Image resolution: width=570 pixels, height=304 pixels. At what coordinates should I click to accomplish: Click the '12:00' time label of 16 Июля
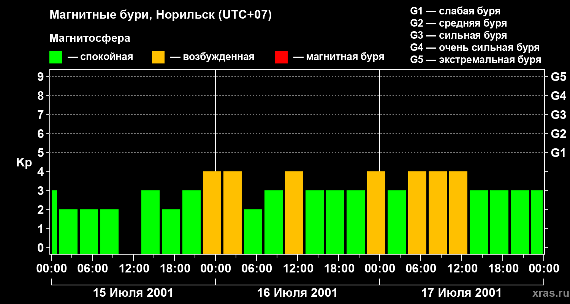[x=298, y=269]
